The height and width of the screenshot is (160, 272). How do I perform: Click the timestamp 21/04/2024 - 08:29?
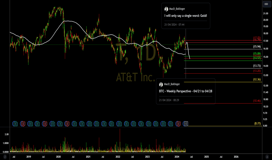tap(169, 100)
